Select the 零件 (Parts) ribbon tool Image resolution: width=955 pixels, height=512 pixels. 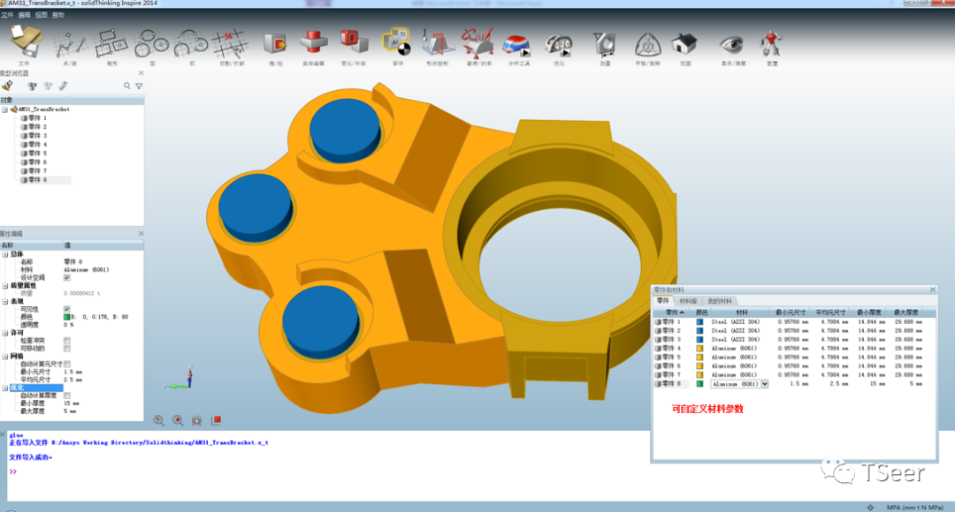pos(393,42)
